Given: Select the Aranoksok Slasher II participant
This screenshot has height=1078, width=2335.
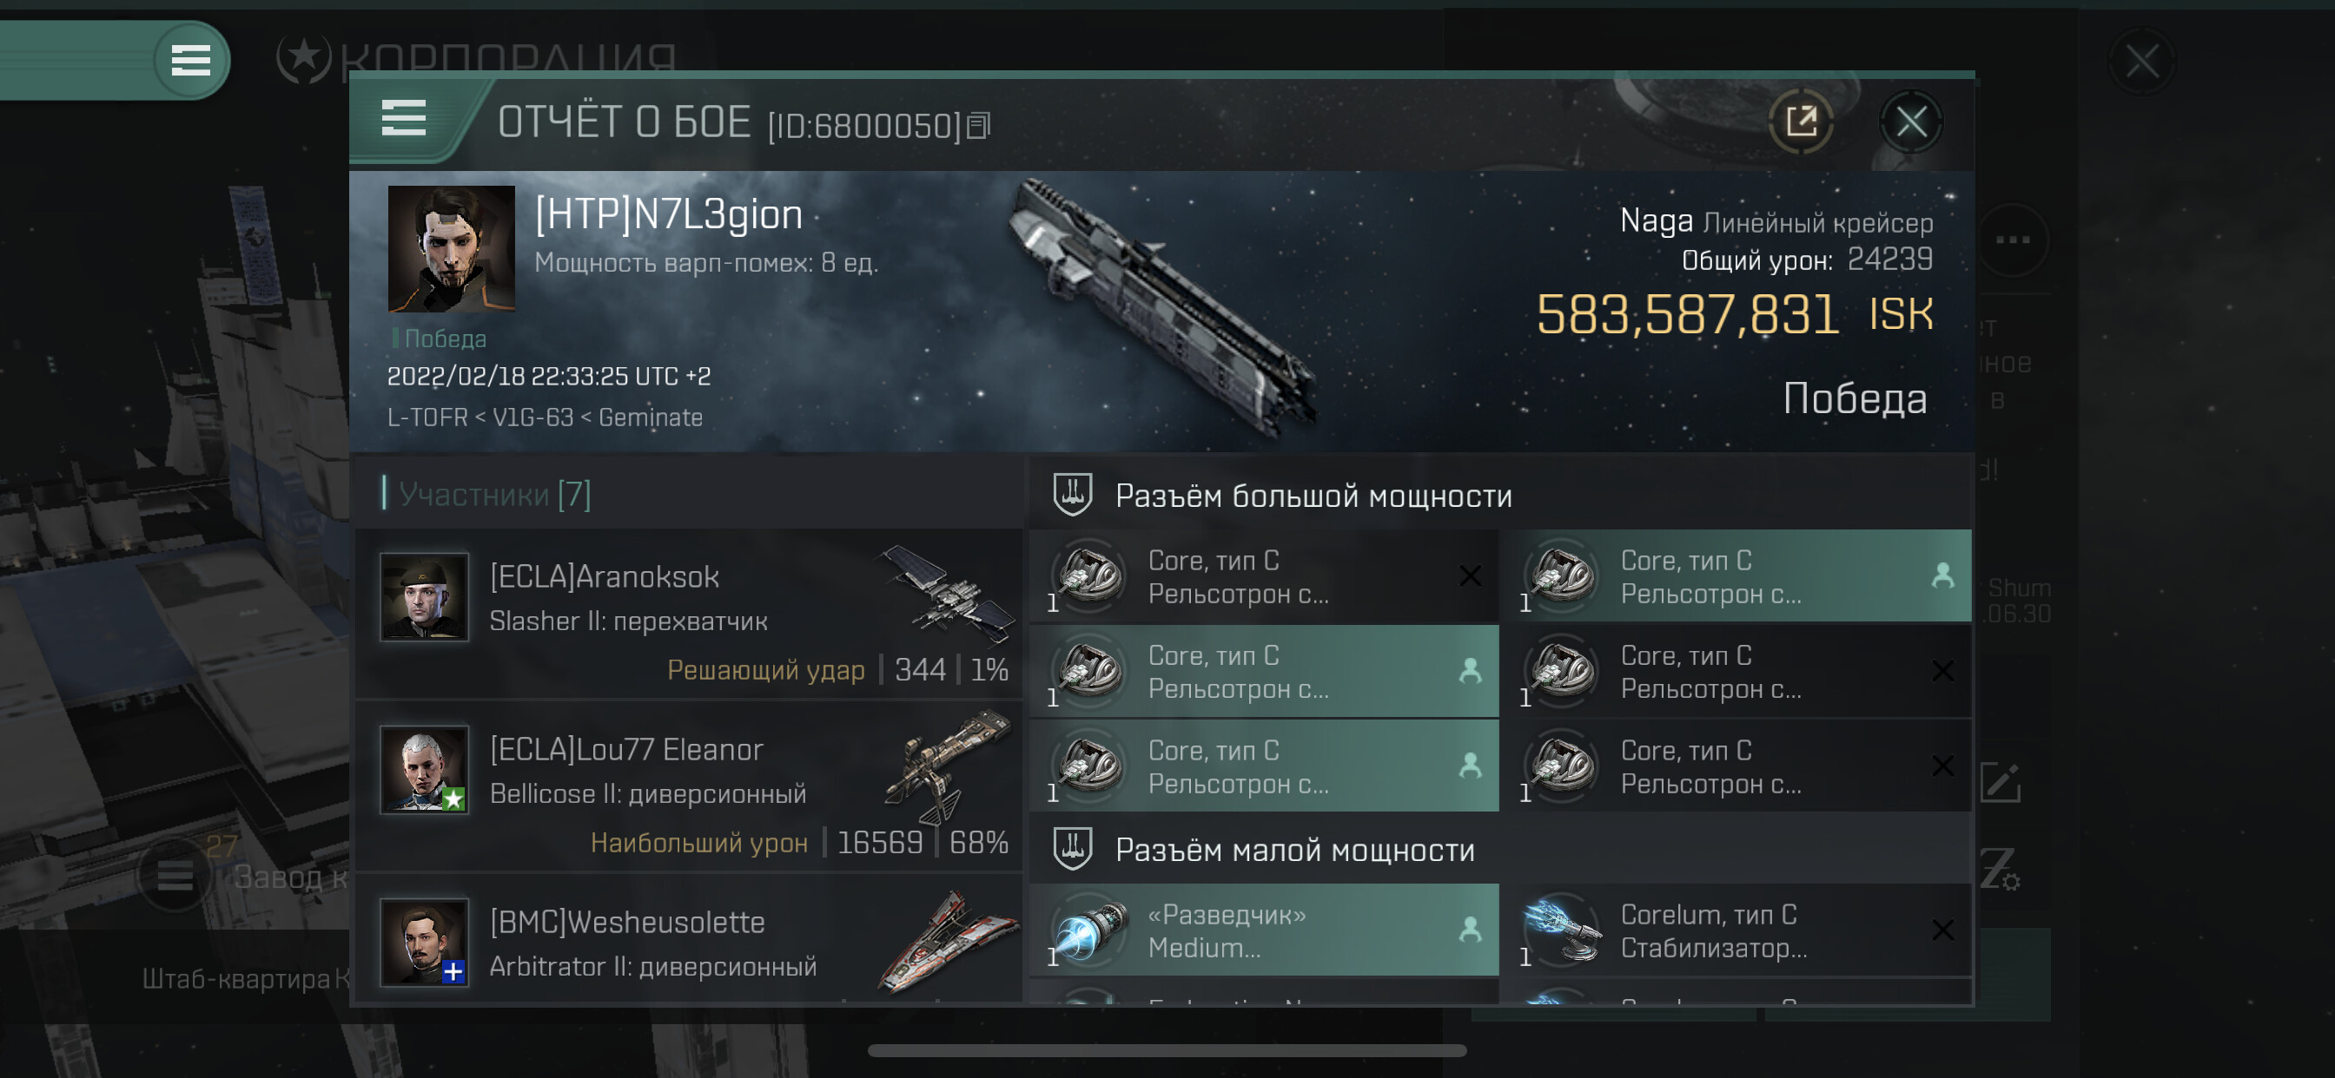Looking at the screenshot, I should tap(691, 614).
